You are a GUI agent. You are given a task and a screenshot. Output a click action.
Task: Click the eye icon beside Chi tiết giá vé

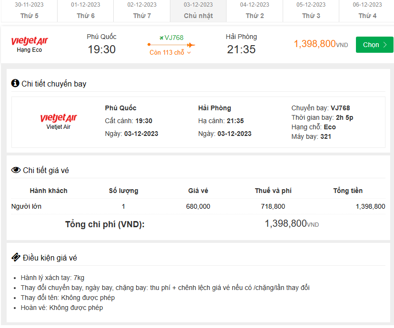pos(16,170)
